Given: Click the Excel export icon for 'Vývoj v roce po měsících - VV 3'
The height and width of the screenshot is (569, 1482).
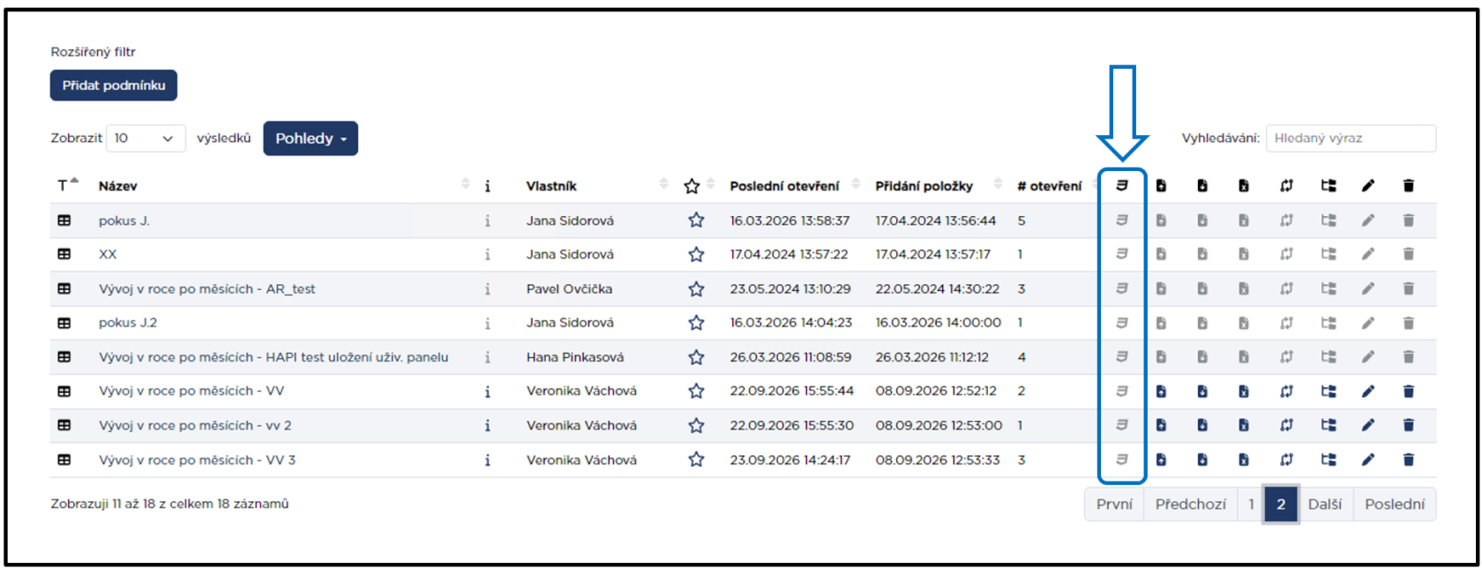Looking at the screenshot, I should click(1243, 460).
